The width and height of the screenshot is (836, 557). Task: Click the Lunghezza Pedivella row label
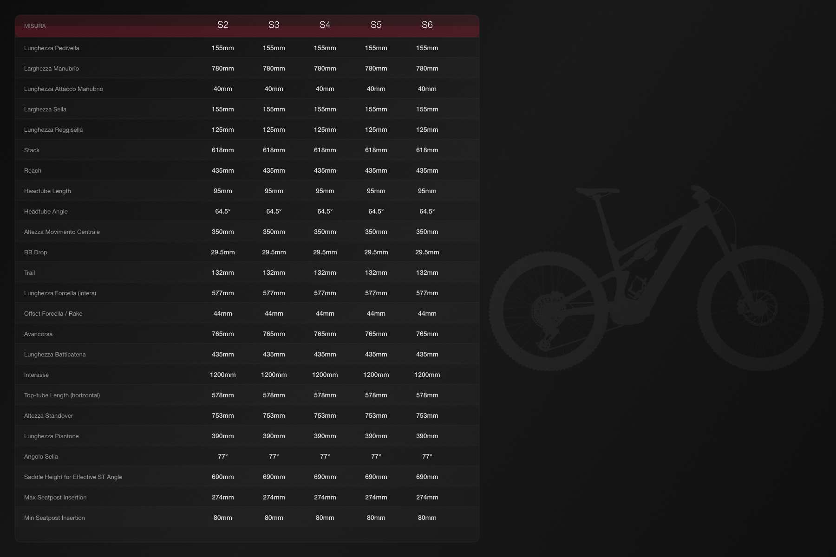pyautogui.click(x=52, y=48)
